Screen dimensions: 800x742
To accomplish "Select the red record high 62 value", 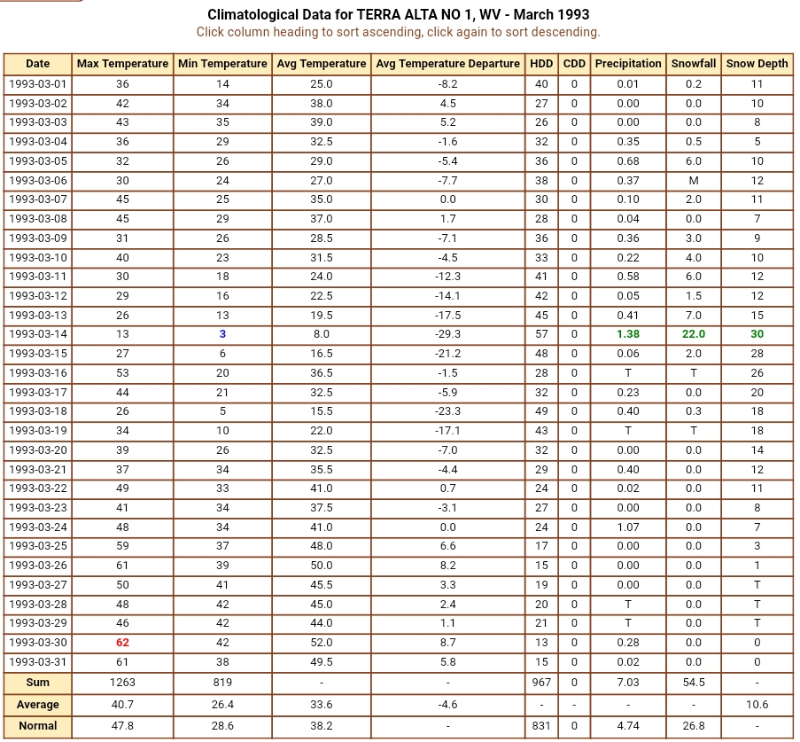I will tap(122, 643).
